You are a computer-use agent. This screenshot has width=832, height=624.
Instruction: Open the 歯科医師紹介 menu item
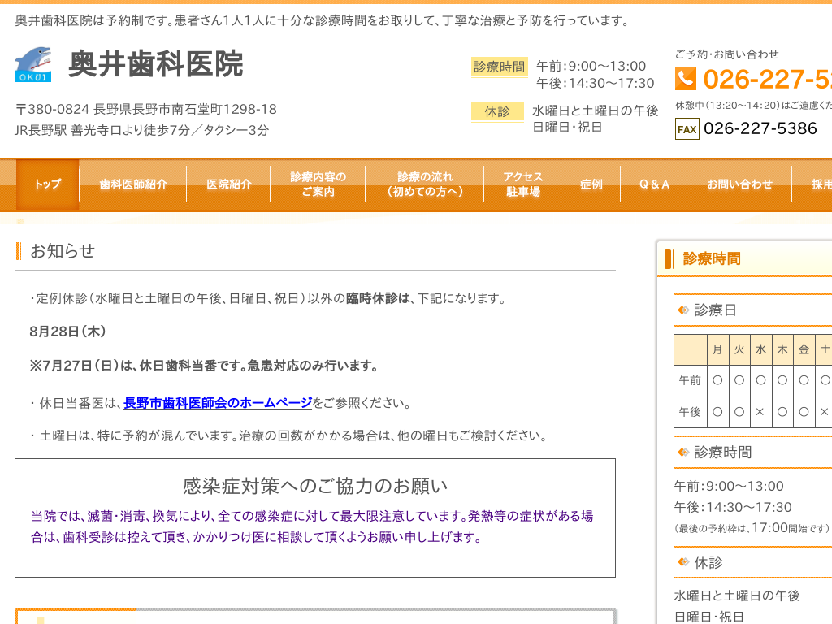coord(133,184)
